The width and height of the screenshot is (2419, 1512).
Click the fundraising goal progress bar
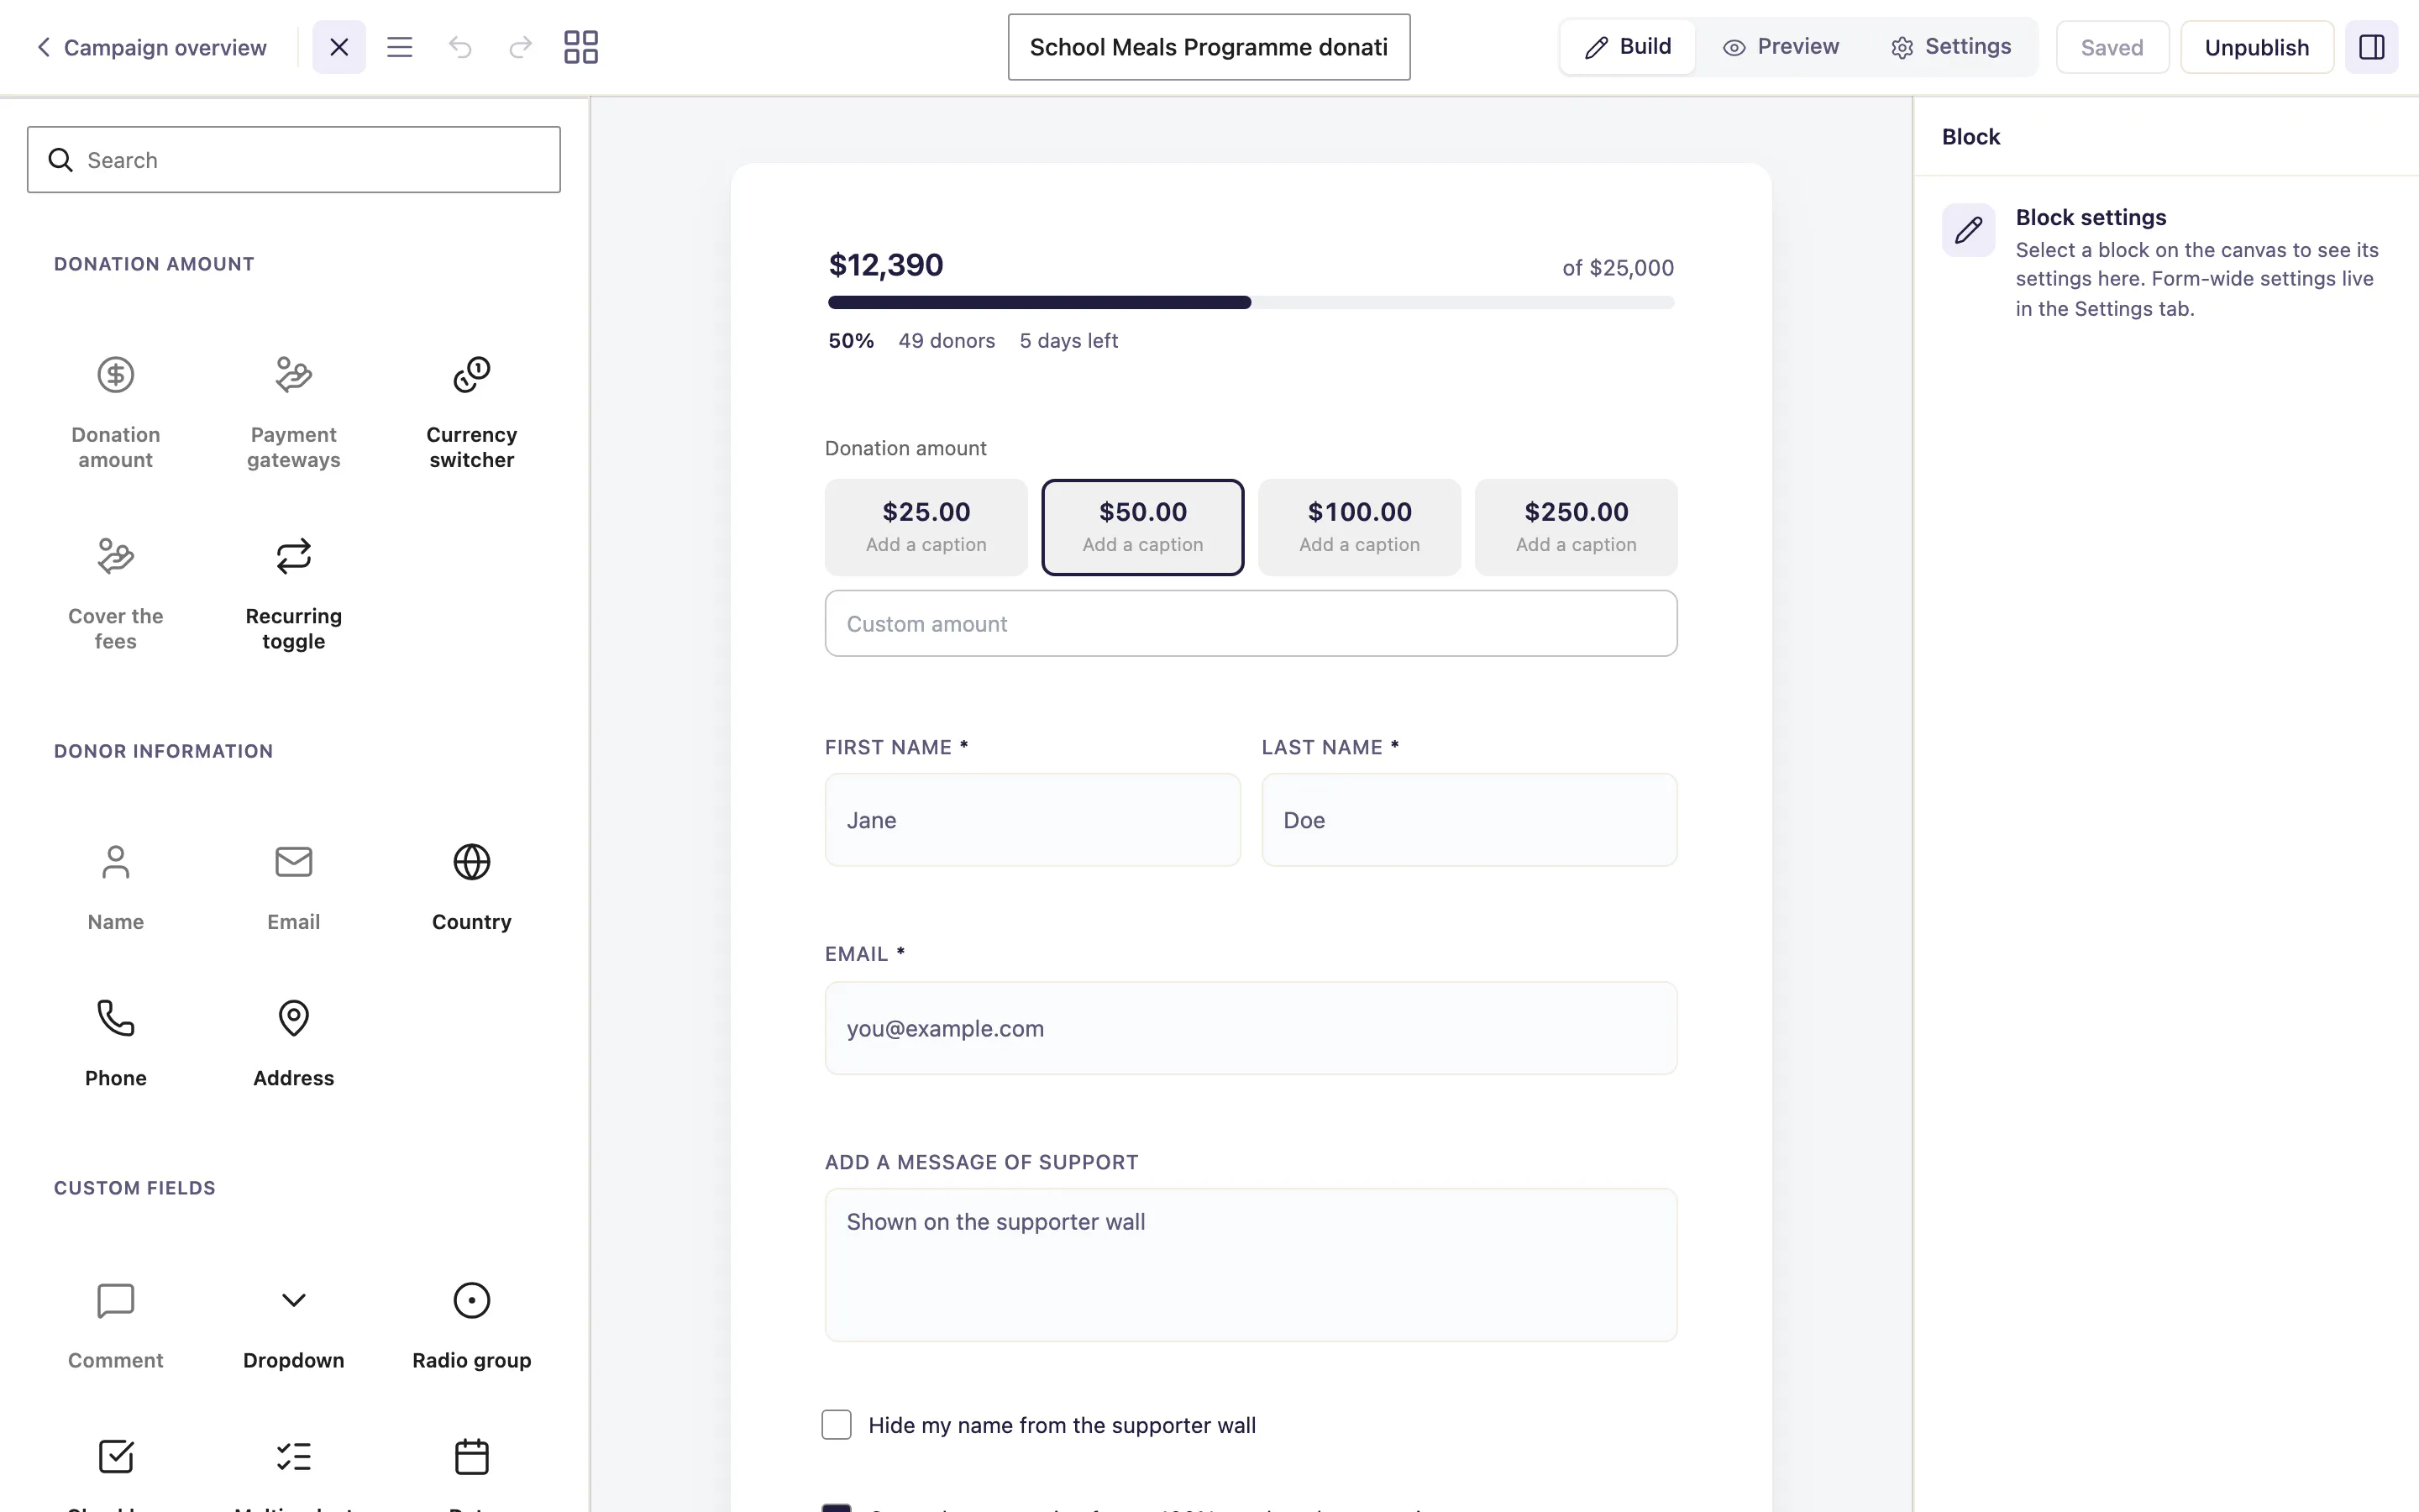tap(1251, 302)
